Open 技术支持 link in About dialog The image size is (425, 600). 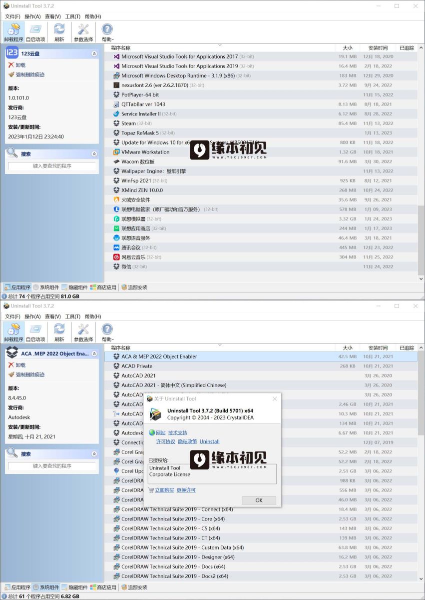point(178,432)
